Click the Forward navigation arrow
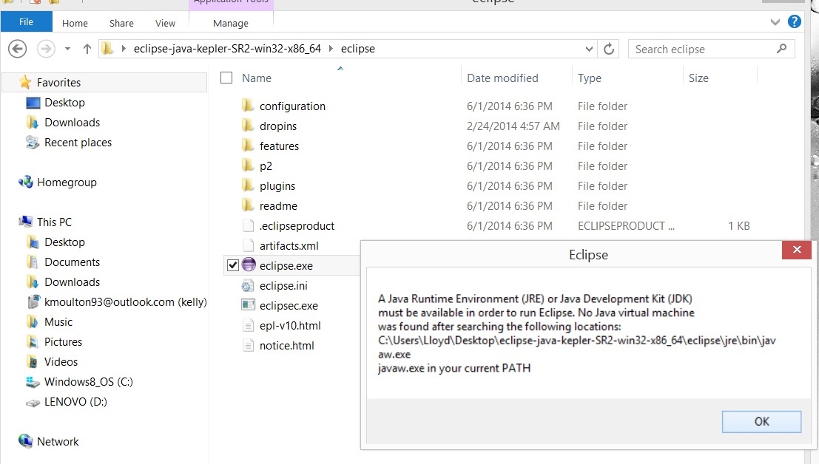 coord(46,49)
